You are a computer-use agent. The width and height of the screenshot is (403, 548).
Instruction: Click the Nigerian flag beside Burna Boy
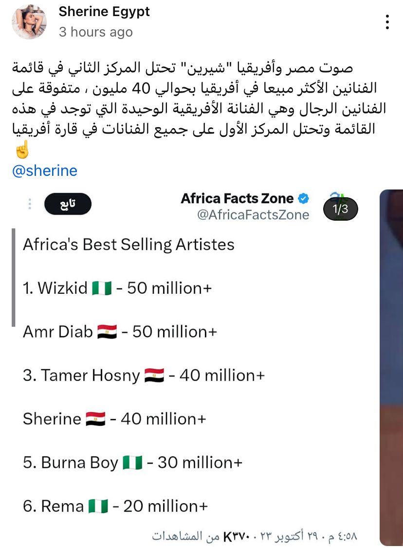pos(132,462)
